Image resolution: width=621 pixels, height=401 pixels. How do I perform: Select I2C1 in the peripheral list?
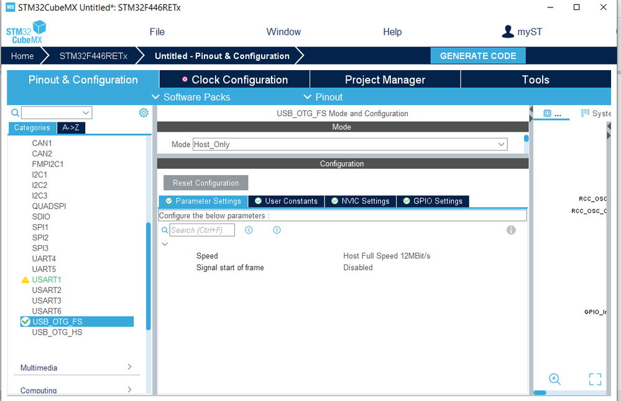pos(40,175)
